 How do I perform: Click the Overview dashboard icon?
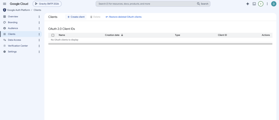pyautogui.click(x=5, y=17)
